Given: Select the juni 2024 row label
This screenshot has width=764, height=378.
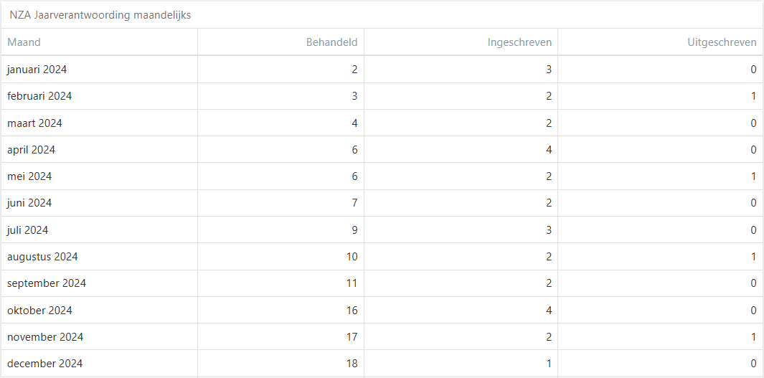Looking at the screenshot, I should (30, 203).
